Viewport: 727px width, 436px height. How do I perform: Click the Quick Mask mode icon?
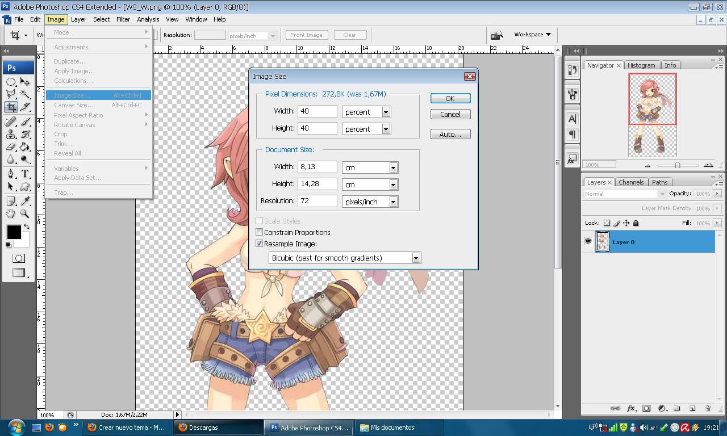click(19, 258)
